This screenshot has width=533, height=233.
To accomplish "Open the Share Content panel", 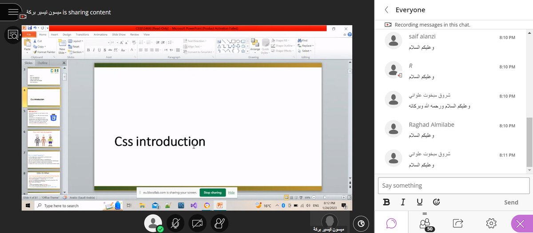I will pyautogui.click(x=458, y=223).
